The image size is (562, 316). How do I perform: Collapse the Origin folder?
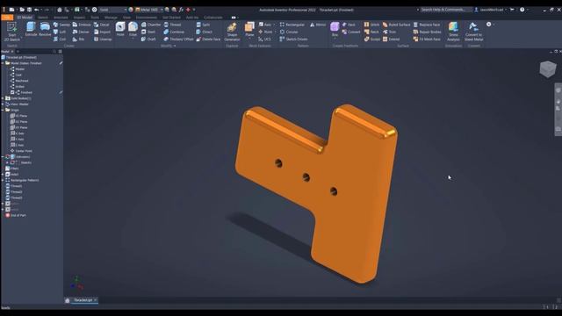pos(3,110)
